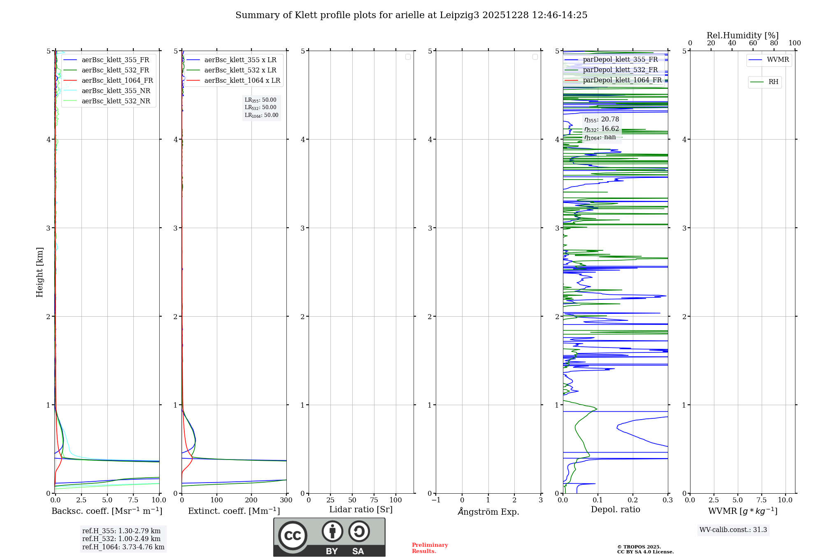Click the empty legend box in Ångström panel
Screen dimensions: 823x560
[x=535, y=57]
